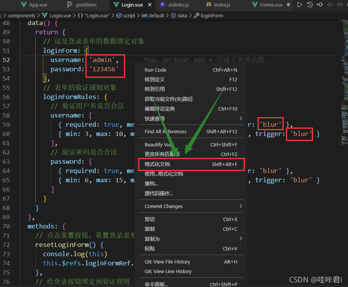Choose 转到定义 menu entry
The image size is (348, 287).
pos(191,79)
